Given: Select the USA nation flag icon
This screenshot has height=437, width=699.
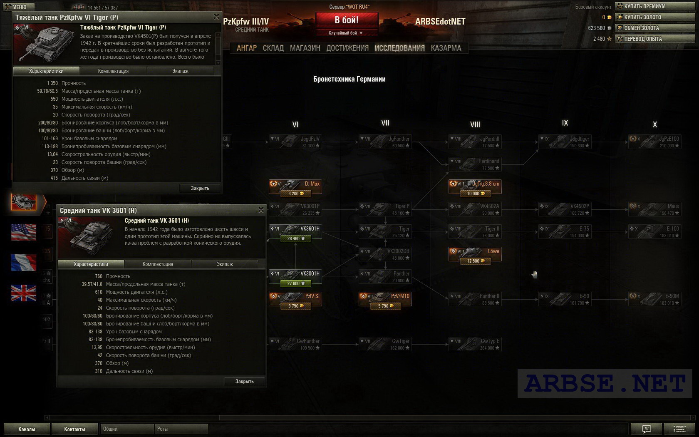Looking at the screenshot, I should [x=24, y=232].
